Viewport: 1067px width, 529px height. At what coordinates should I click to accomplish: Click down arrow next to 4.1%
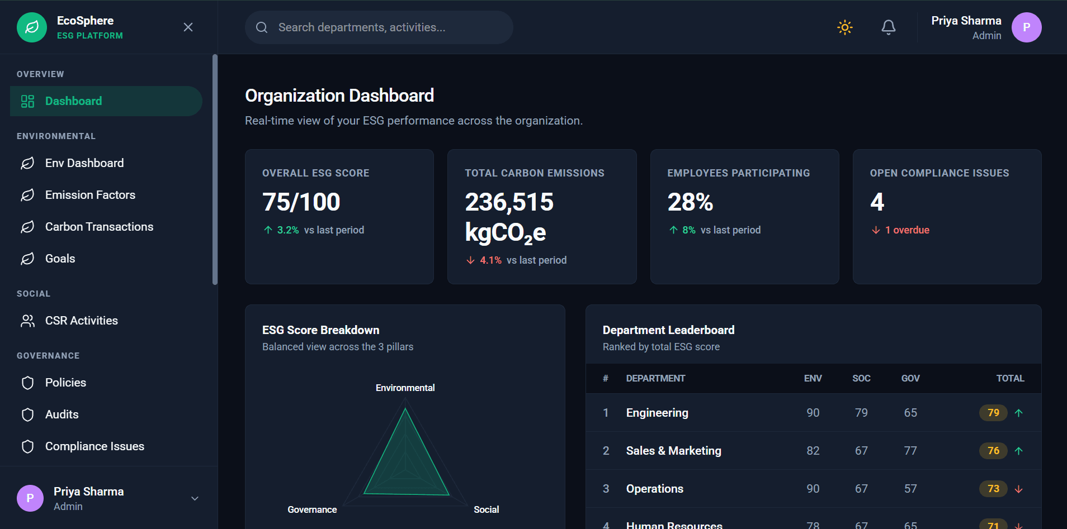(x=471, y=260)
